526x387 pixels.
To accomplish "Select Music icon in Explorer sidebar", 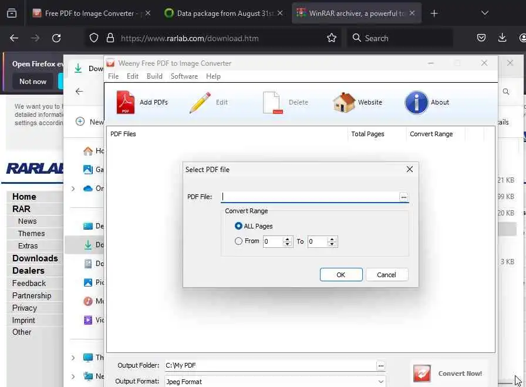I will point(88,301).
